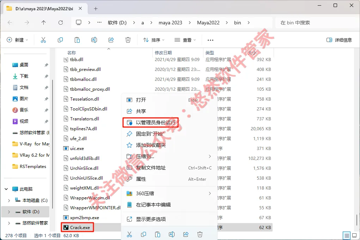Viewport: 360px width, 240px height.
Task: Toggle the 详细信息 pane button
Action: tap(339, 40)
